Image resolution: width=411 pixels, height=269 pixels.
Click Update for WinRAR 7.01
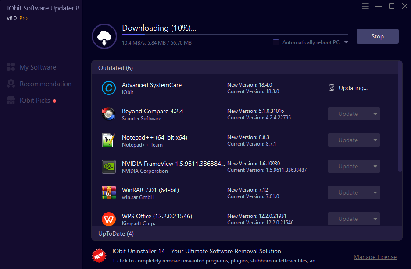coord(349,192)
